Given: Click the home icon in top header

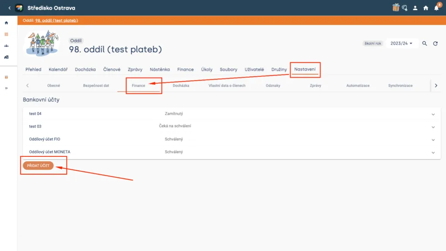Looking at the screenshot, I should [x=426, y=8].
